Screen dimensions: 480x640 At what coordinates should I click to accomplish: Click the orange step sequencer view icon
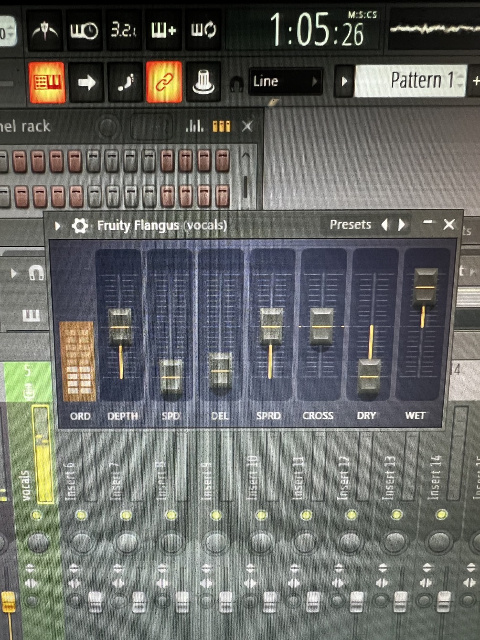[x=222, y=126]
